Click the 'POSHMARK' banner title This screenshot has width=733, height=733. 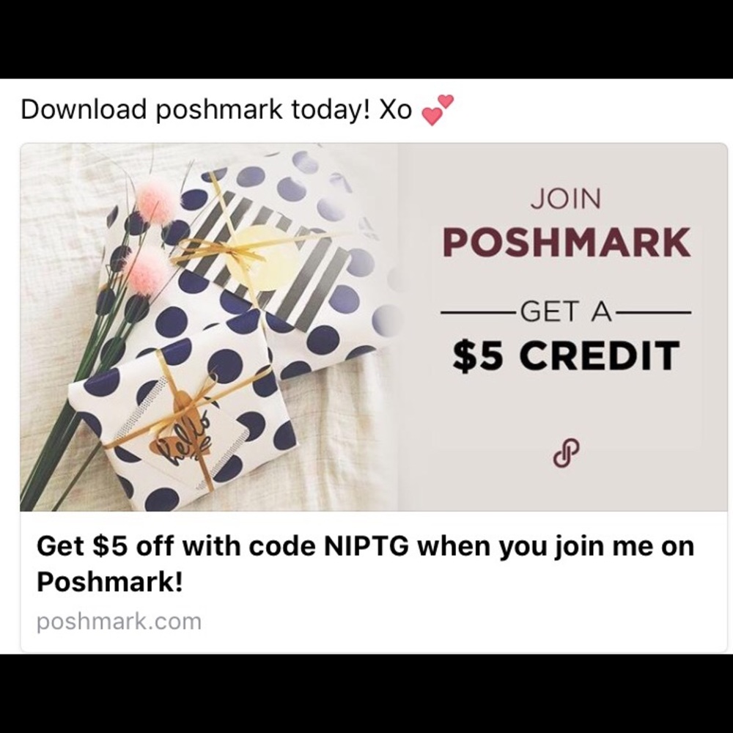pos(566,242)
